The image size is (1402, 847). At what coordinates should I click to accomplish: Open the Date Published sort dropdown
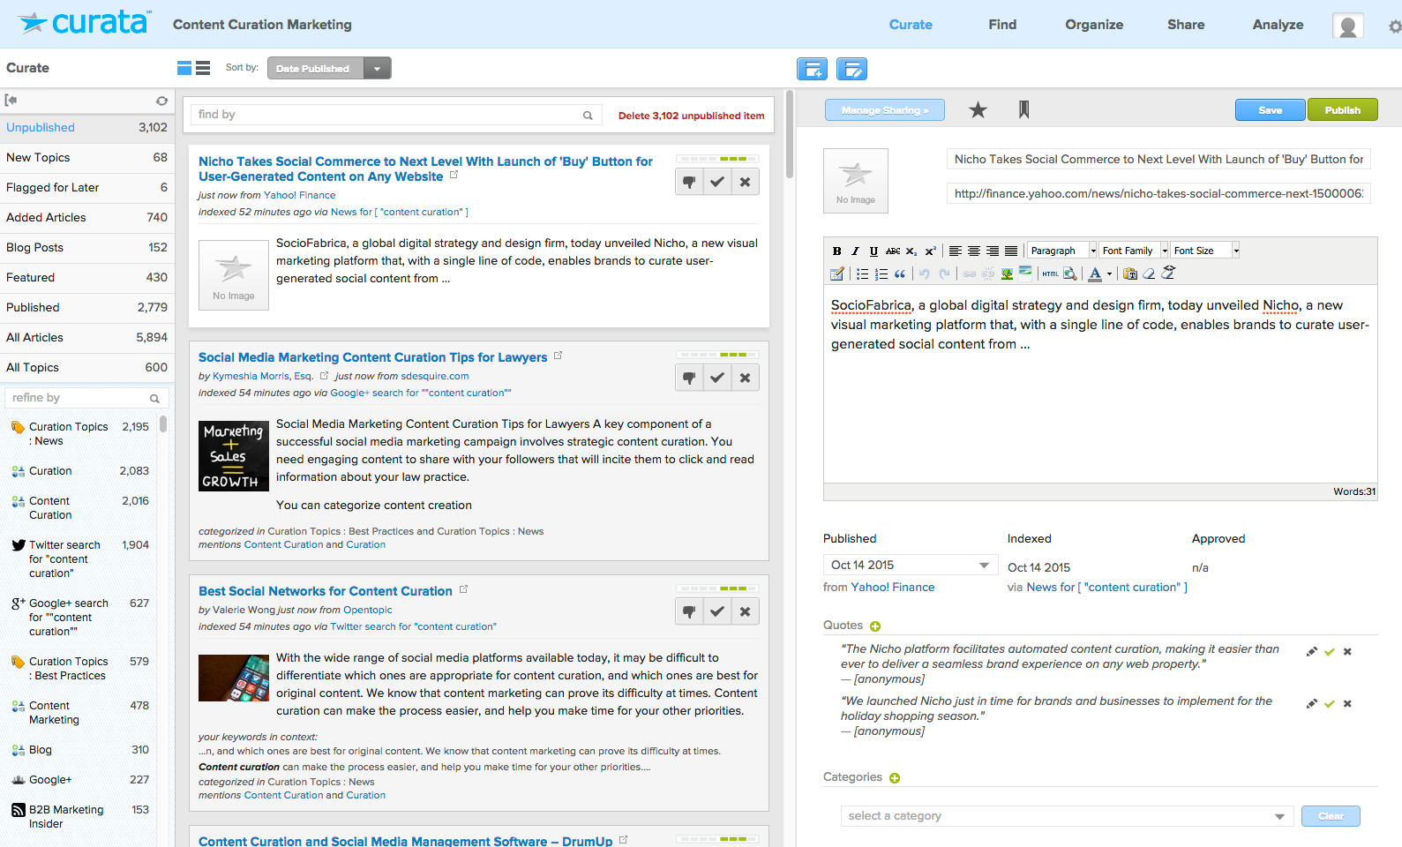point(377,69)
